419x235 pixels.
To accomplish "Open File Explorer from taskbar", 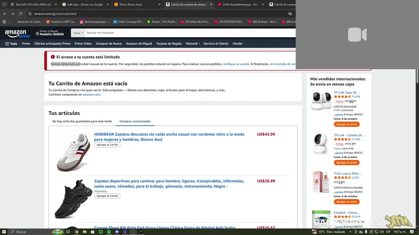I will click(x=84, y=232).
